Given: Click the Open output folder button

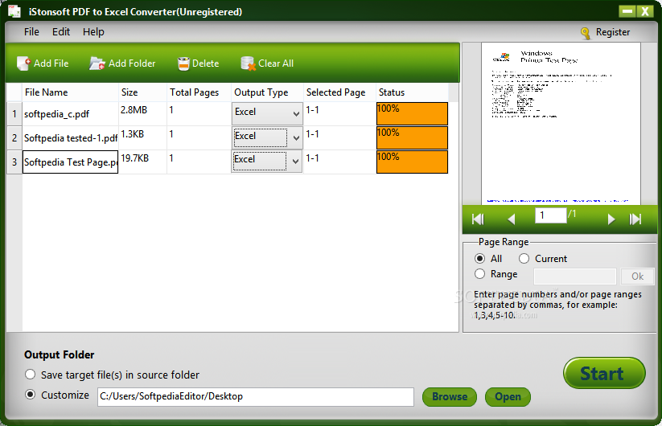Looking at the screenshot, I should pos(508,397).
